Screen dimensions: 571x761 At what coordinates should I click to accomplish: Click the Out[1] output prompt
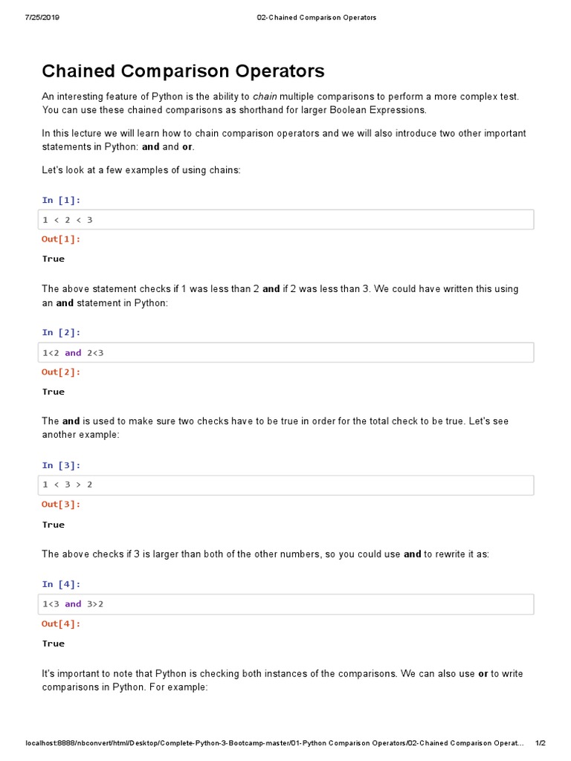pyautogui.click(x=61, y=239)
